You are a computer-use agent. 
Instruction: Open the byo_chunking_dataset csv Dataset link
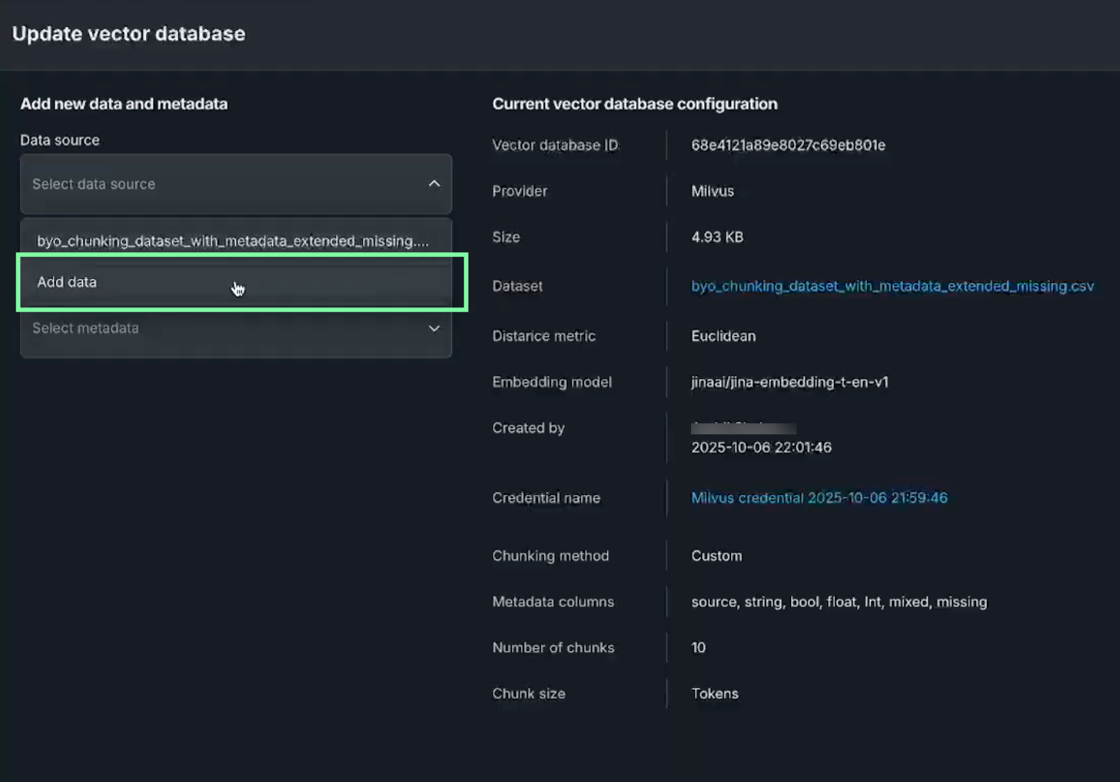tap(892, 286)
